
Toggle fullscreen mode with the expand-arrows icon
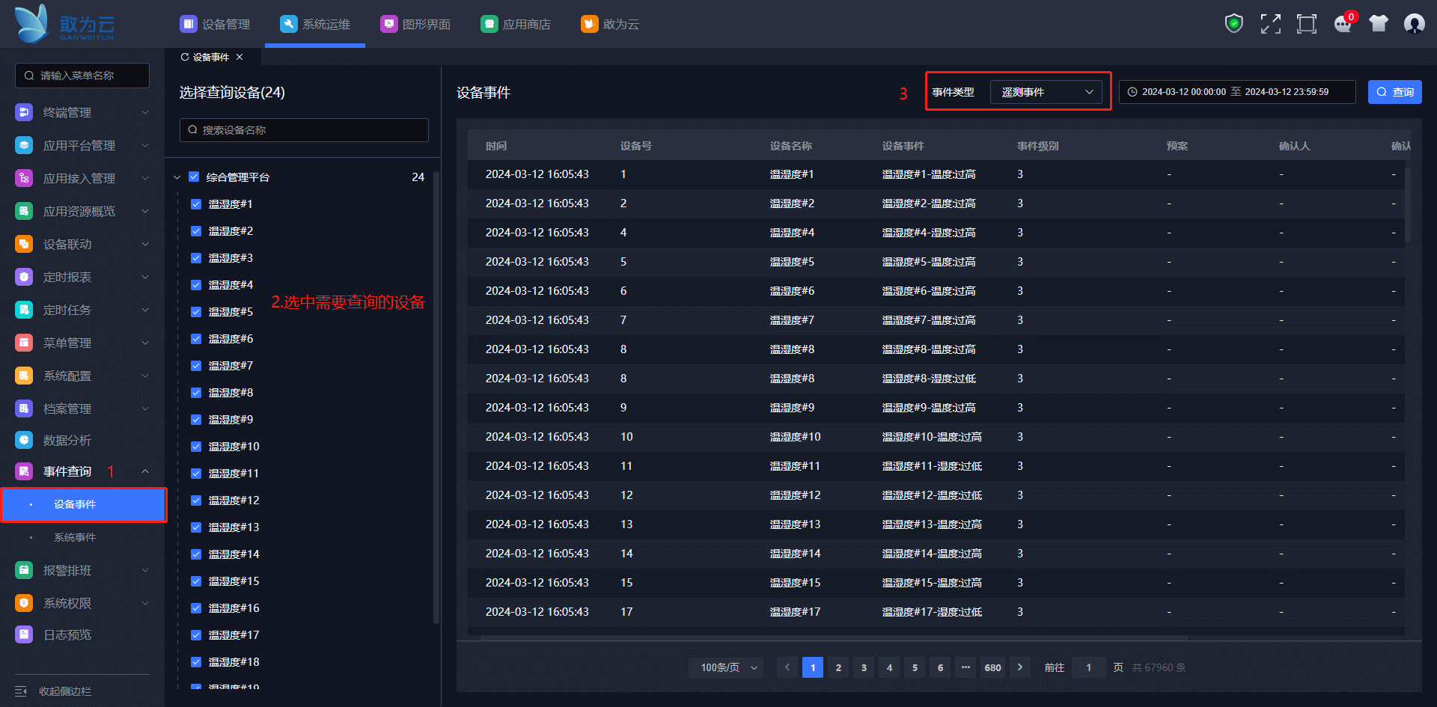pos(1270,24)
